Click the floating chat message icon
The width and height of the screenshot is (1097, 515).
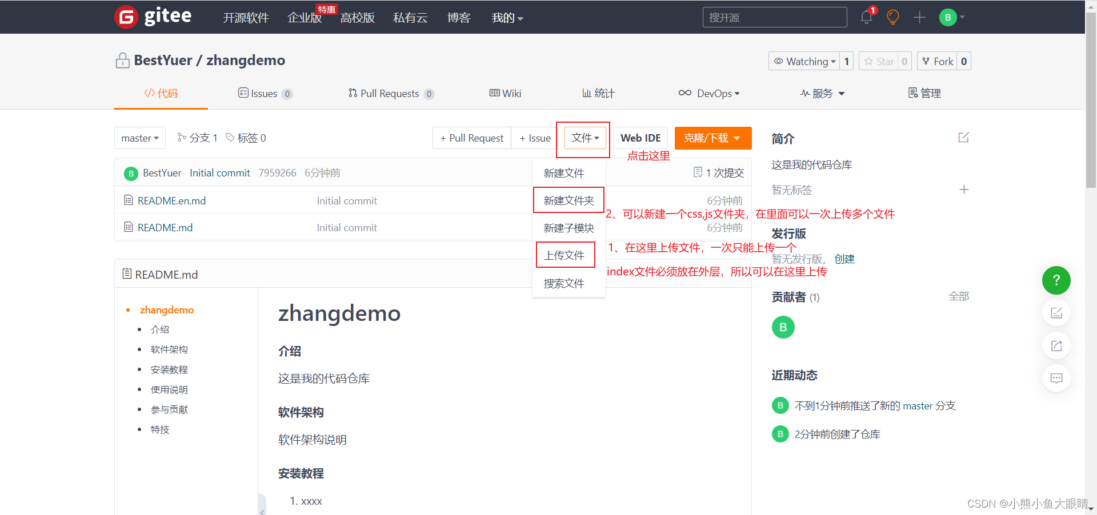pyautogui.click(x=1056, y=378)
